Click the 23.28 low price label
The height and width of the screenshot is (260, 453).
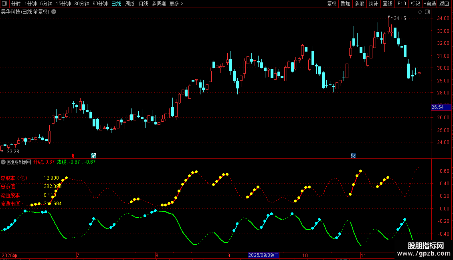click(x=13, y=152)
